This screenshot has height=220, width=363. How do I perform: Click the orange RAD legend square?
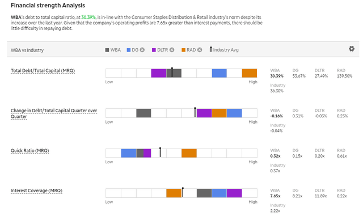183,50
